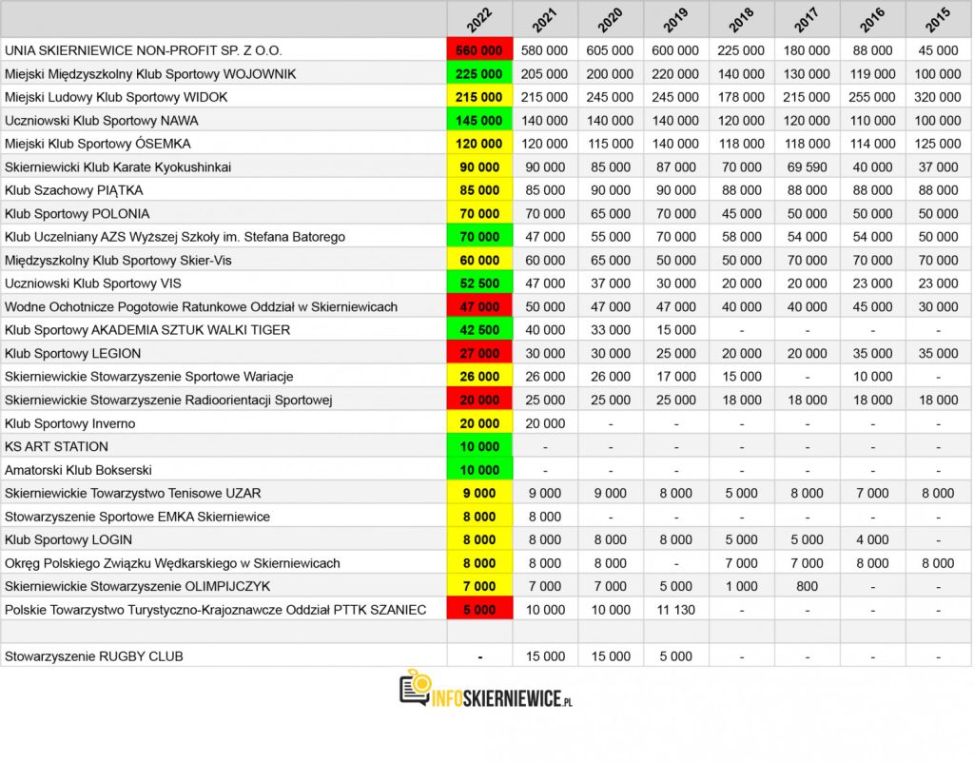Image resolution: width=974 pixels, height=763 pixels.
Task: Select the 2022 column header
Action: click(479, 20)
